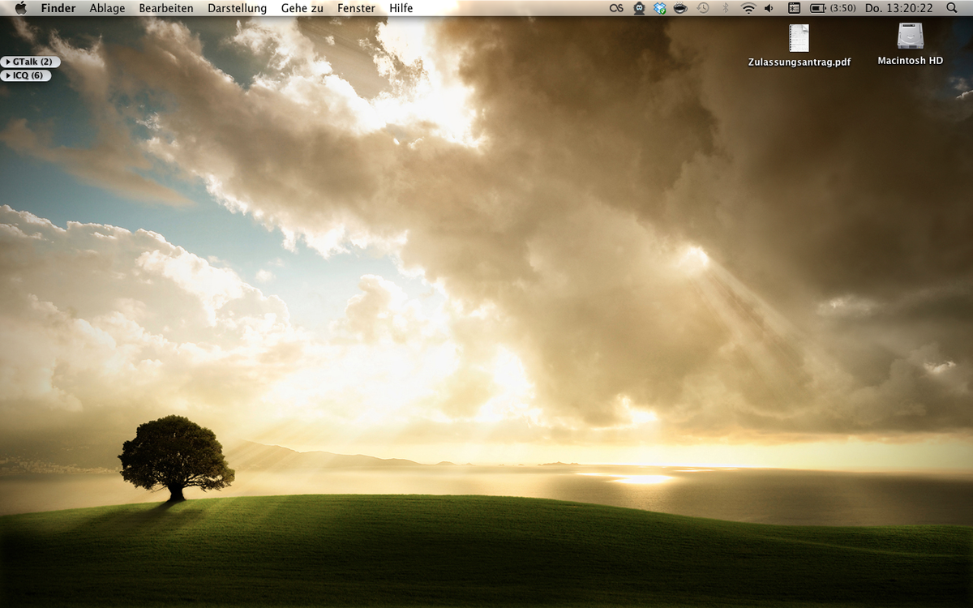Click the Fenster menu item
Screen dimensions: 973x608
(x=356, y=8)
